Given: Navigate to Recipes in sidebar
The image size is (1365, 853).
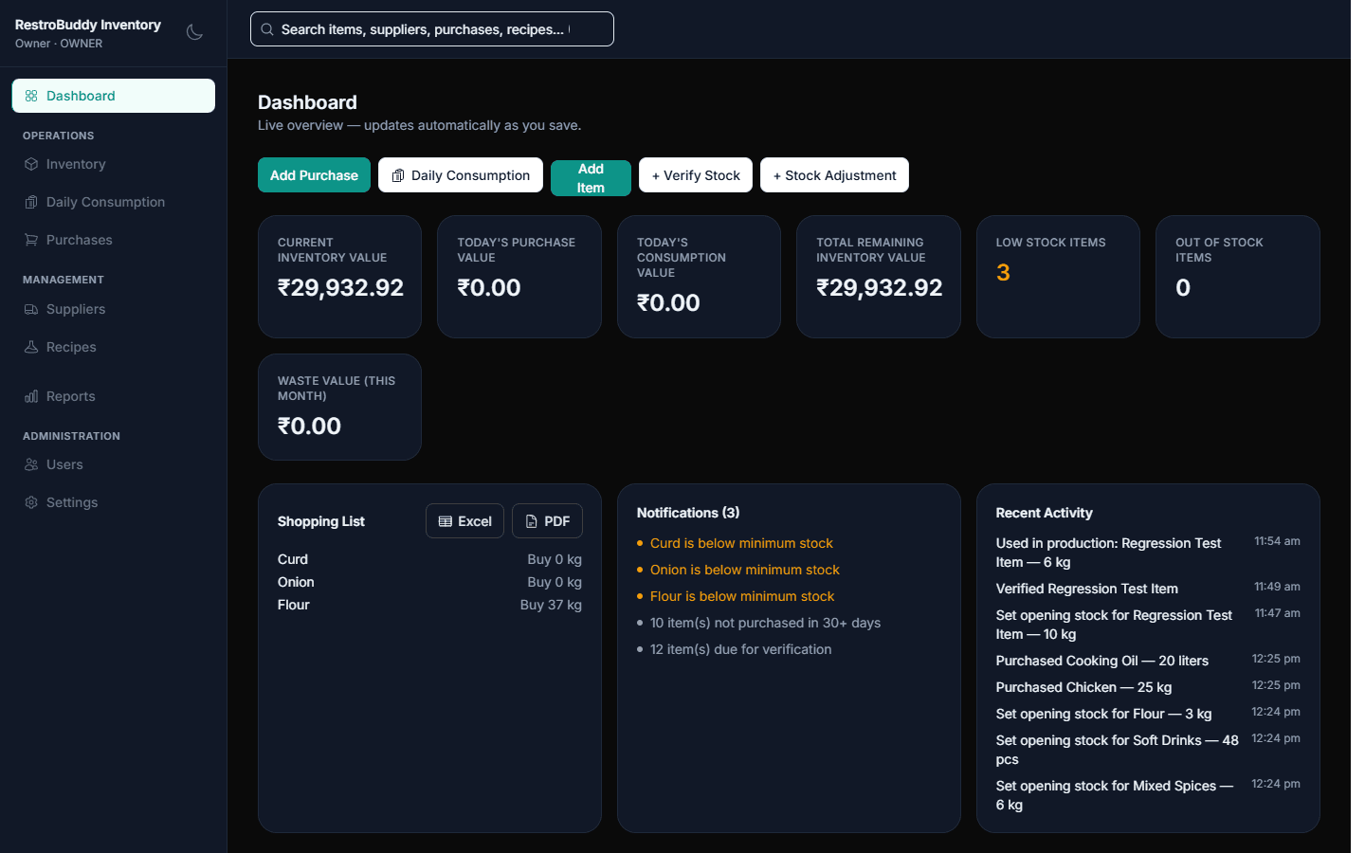Looking at the screenshot, I should coord(114,347).
